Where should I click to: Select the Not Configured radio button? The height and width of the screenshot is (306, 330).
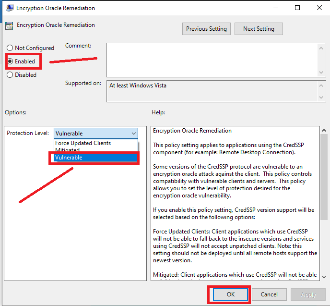[10, 48]
